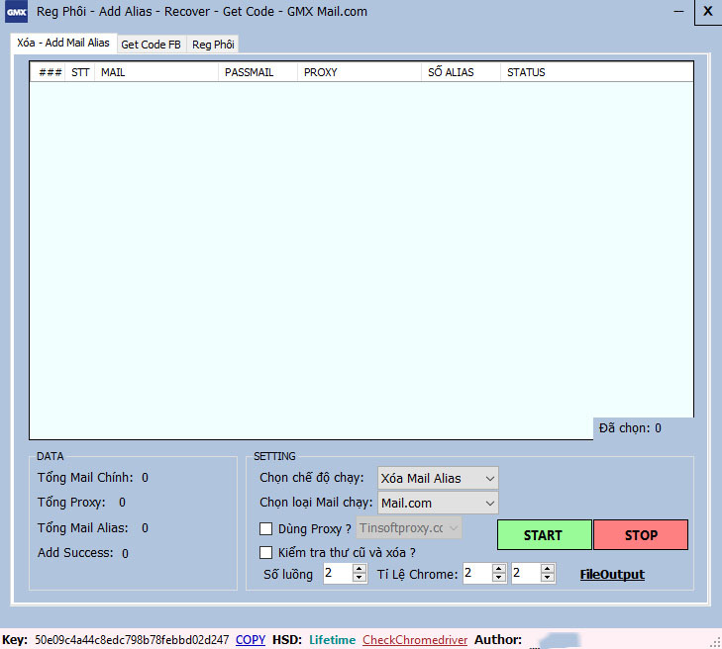Increase the second Tỉ Lệ Chrome value
Viewport: 722px width, 649px height.
(547, 569)
